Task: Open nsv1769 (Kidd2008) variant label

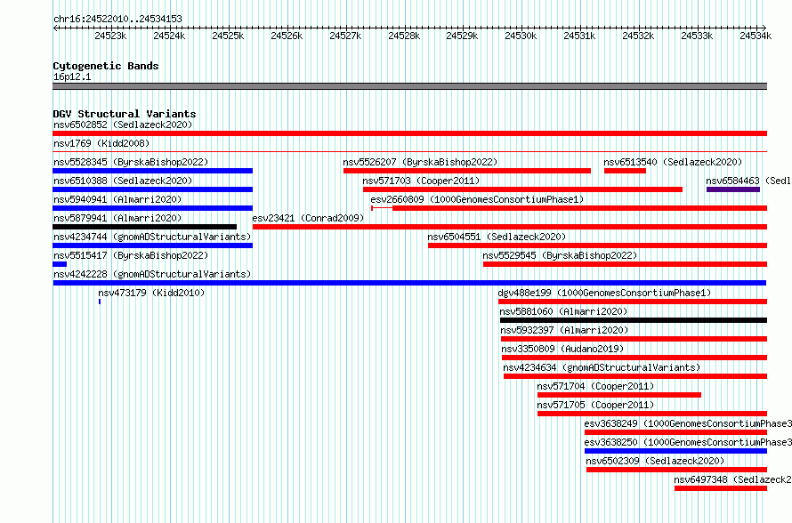Action: pyautogui.click(x=101, y=143)
